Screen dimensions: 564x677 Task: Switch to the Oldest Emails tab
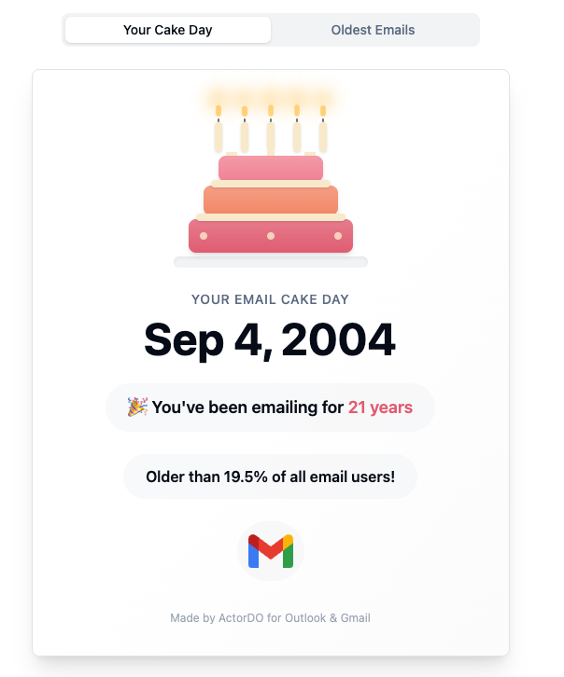click(x=373, y=30)
